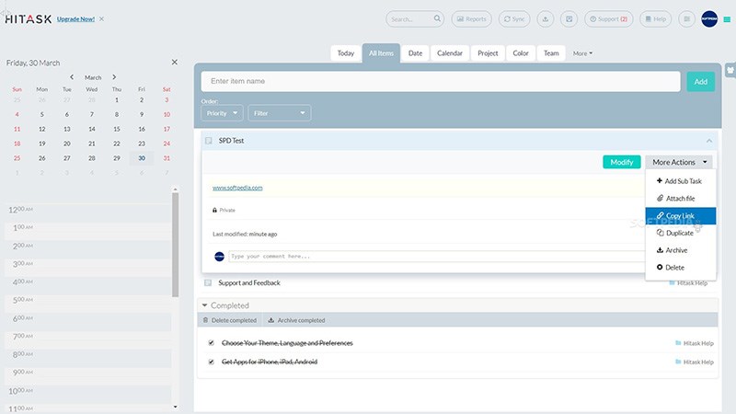
Task: Select March 15 in the mini calendar
Action: [117, 129]
